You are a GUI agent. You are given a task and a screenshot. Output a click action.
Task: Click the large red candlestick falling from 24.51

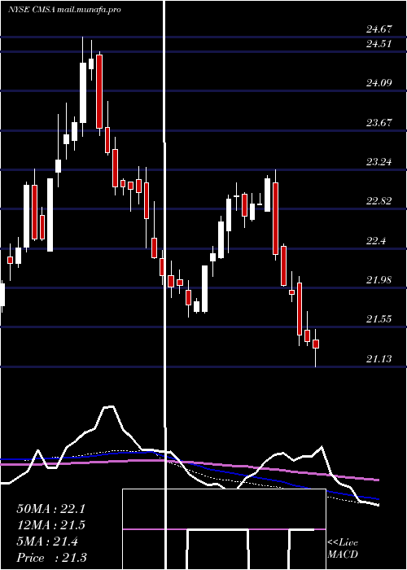(99, 91)
